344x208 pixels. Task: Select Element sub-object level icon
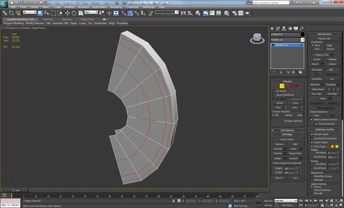(296, 86)
